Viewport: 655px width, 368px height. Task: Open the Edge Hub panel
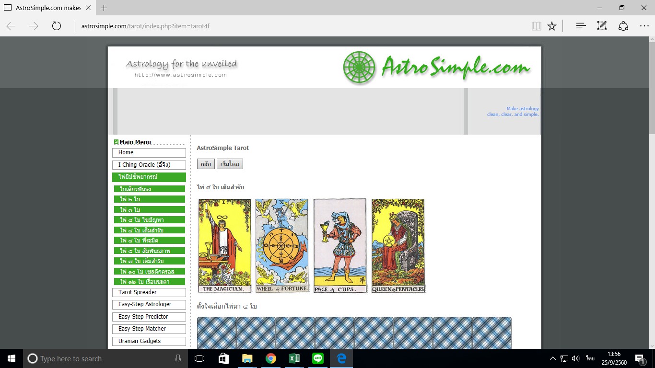pyautogui.click(x=581, y=26)
